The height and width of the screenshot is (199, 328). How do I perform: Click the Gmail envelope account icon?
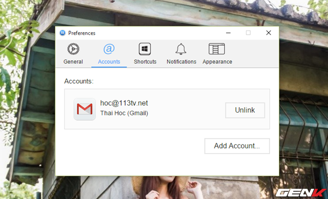pos(85,109)
